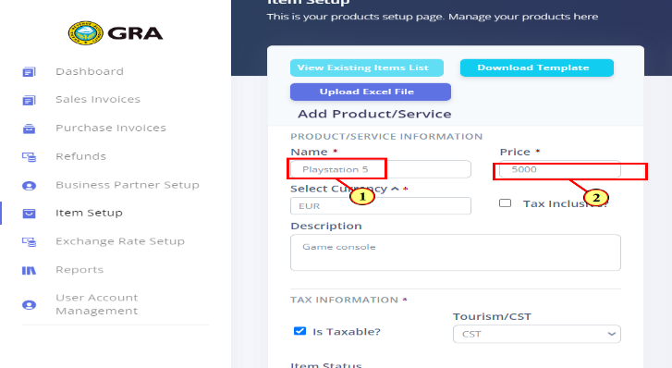The image size is (672, 368).
Task: Click the Upload Excel File button
Action: [x=371, y=92]
